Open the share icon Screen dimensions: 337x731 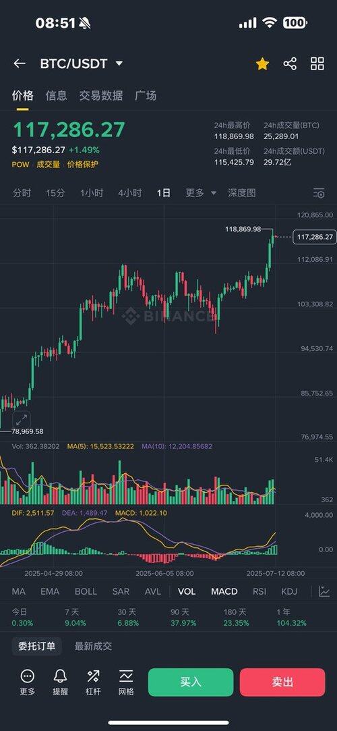(290, 64)
